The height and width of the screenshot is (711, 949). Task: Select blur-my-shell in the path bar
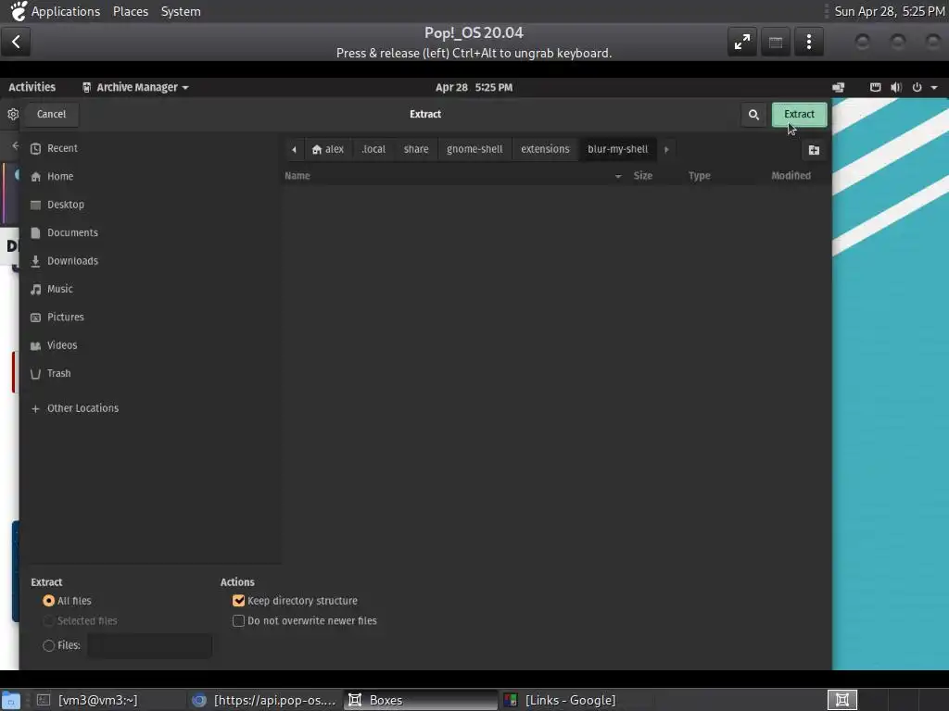point(618,149)
